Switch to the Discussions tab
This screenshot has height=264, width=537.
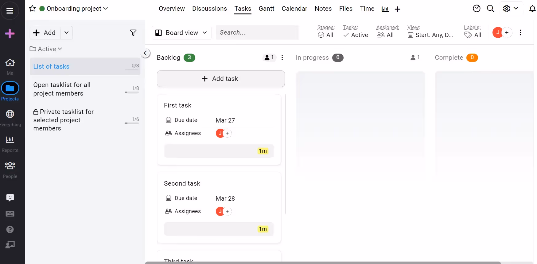[209, 9]
